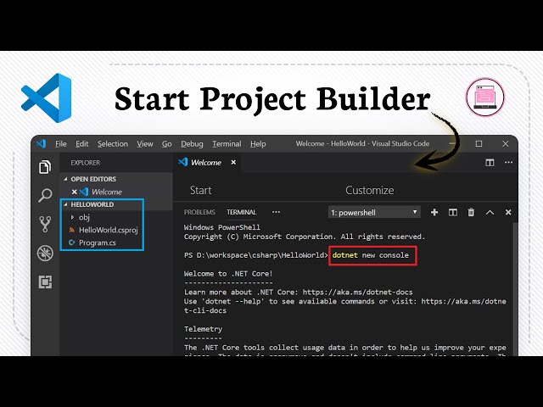Switch to the TERMINAL panel tab
Image resolution: width=543 pixels, height=407 pixels.
click(241, 212)
